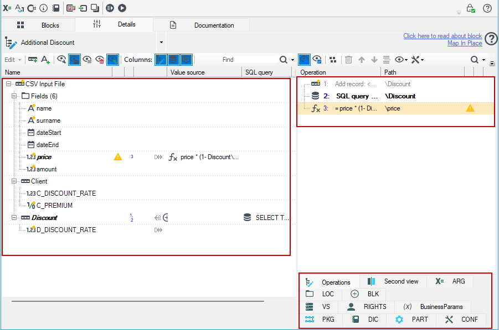This screenshot has width=499, height=330.
Task: Collapse the Discount record node
Action: coord(14,218)
